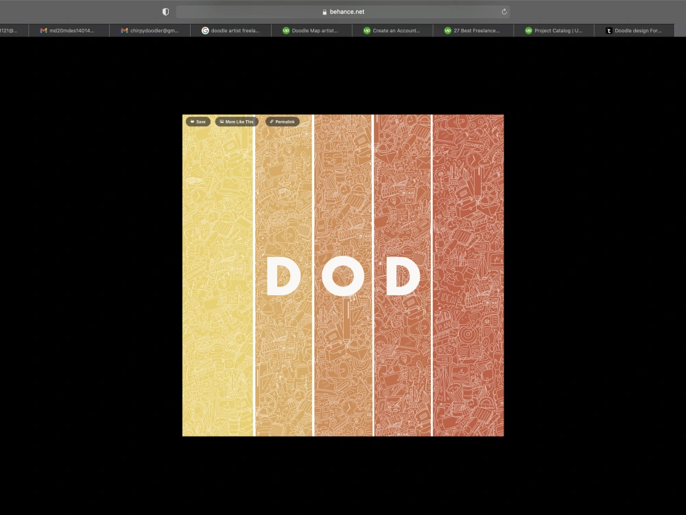Click More Like This to find similar artwork
Image resolution: width=686 pixels, height=515 pixels.
click(x=236, y=122)
